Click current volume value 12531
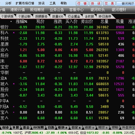Image resolution: width=135 pixels, height=135 pixels. coord(119,84)
